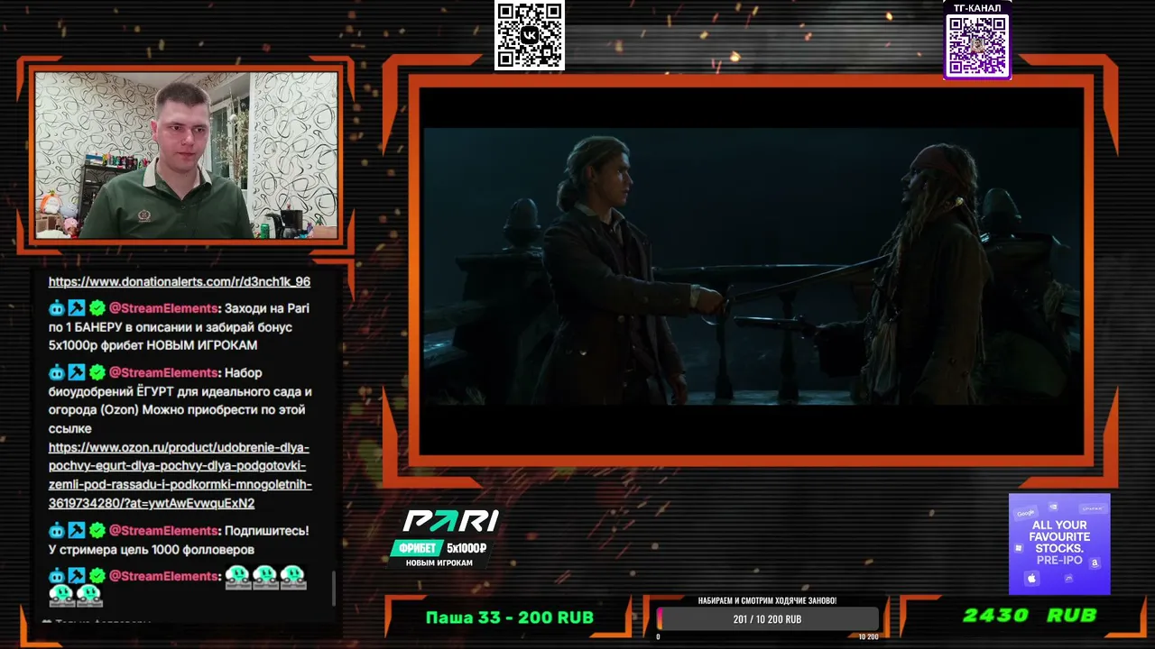Click the Telegram channel QR code

tap(977, 45)
